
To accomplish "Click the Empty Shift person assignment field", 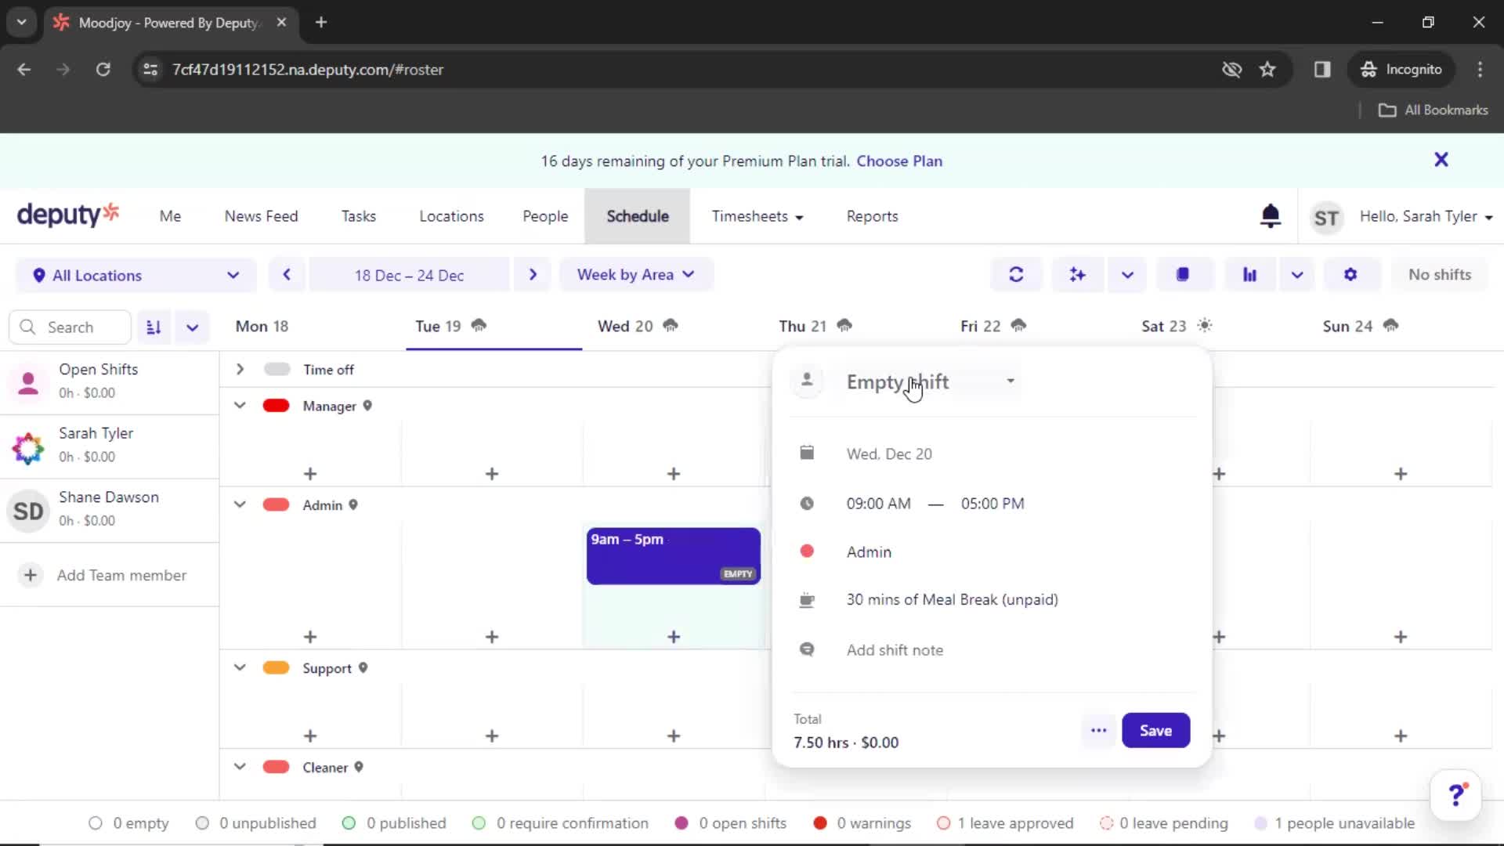I will pos(928,381).
